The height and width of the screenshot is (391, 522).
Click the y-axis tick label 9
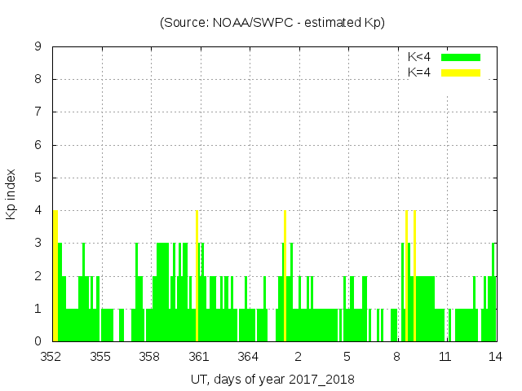[38, 46]
